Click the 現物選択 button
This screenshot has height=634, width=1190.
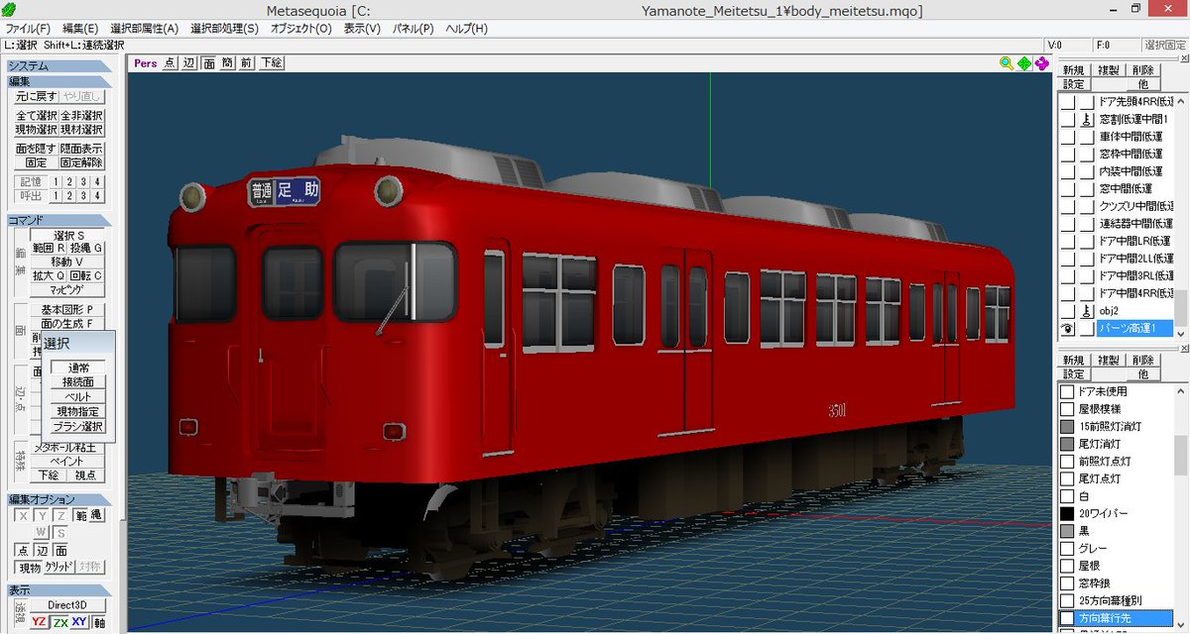tap(37, 130)
